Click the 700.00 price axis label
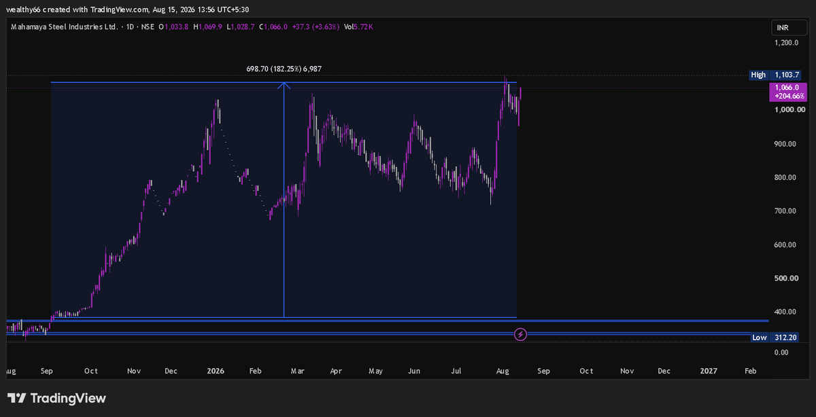Viewport: 816px width, 417px height. pyautogui.click(x=785, y=211)
